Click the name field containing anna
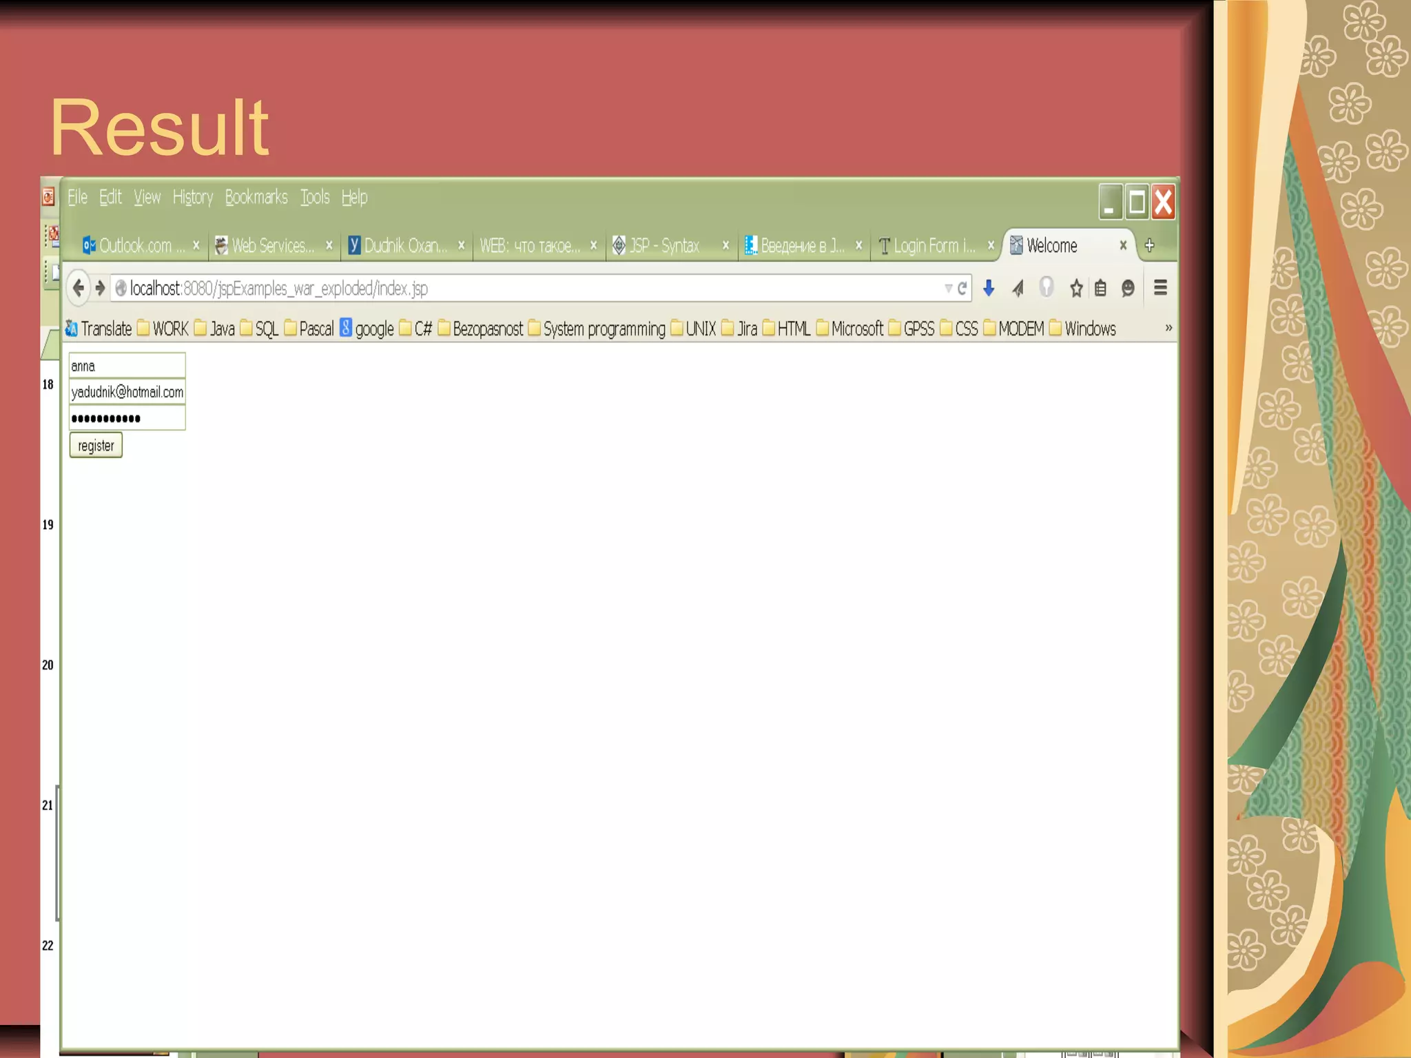Viewport: 1411px width, 1058px height. click(127, 366)
